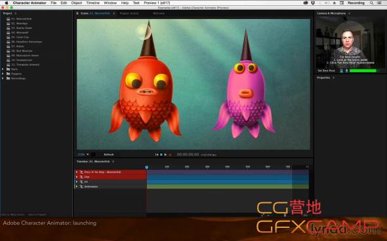Start playback with the play icon

click(165, 155)
